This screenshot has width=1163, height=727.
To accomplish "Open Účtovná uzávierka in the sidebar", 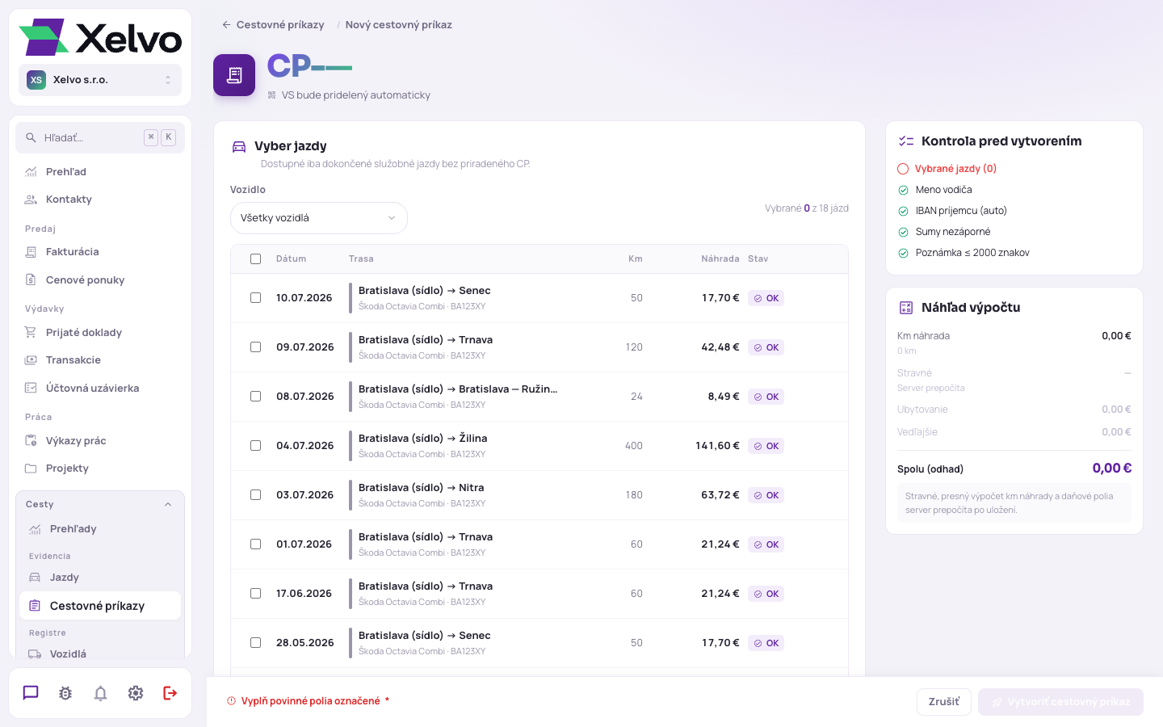I will 100,389.
